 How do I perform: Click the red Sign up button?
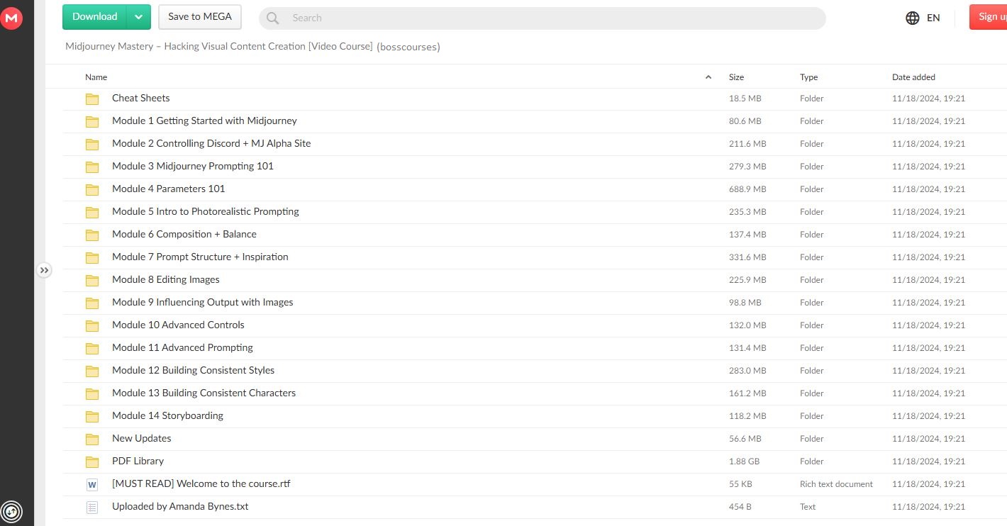coord(989,17)
